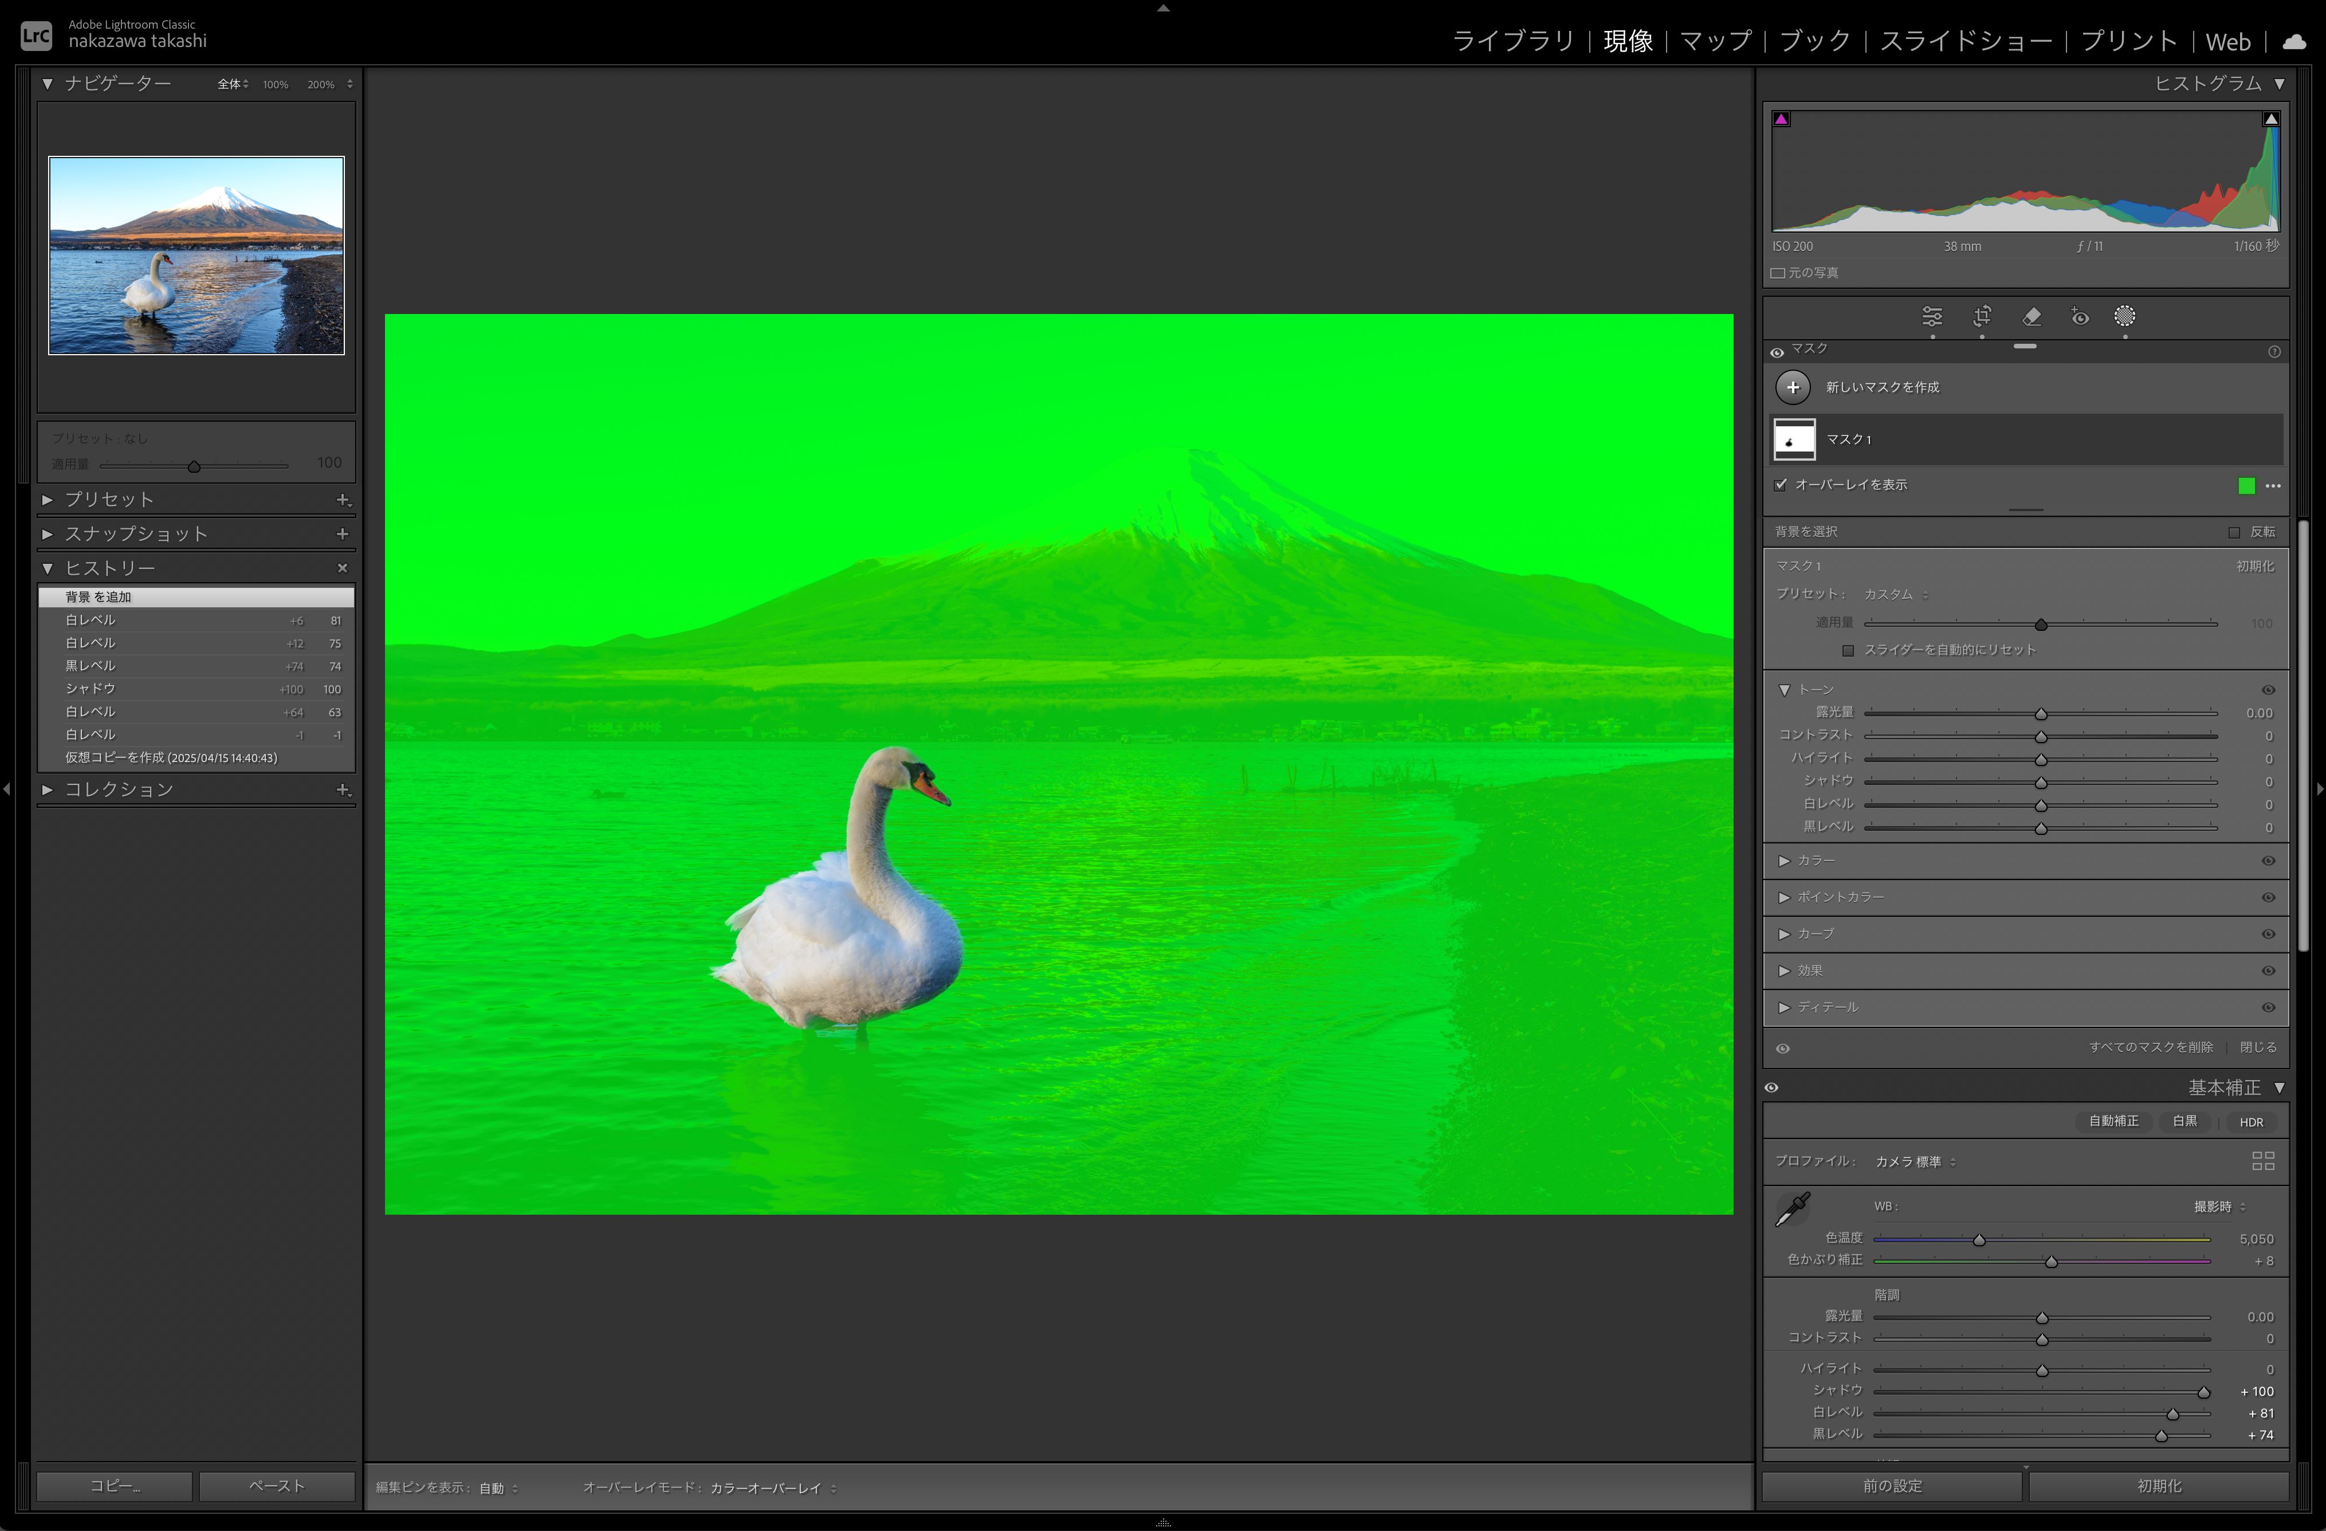Click the green overlay color swatch
The width and height of the screenshot is (2326, 1531).
(x=2246, y=486)
